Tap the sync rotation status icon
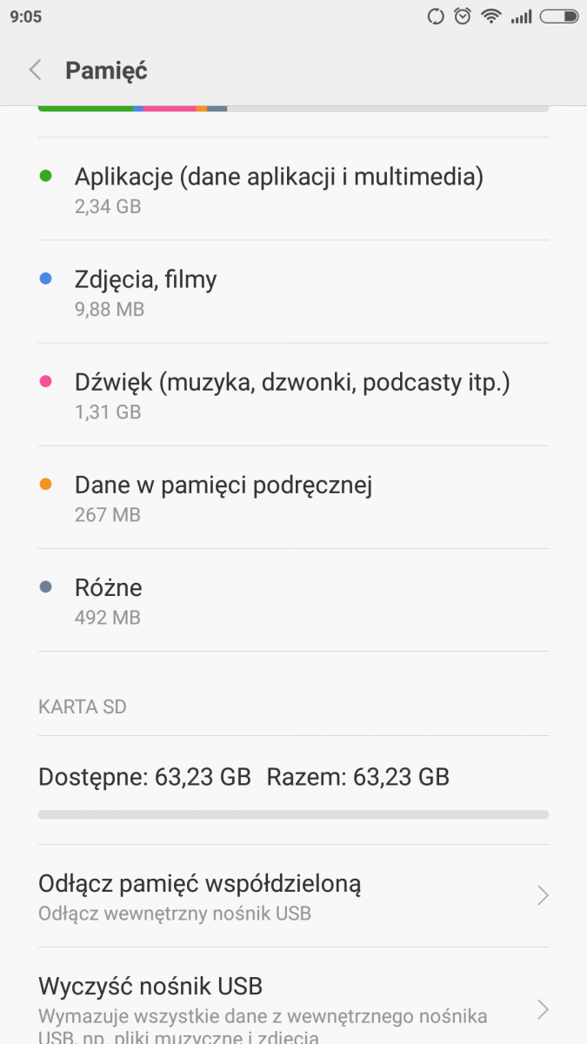This screenshot has width=587, height=1044. click(436, 16)
